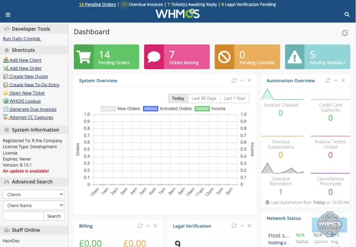Viewport: 356px width, 247px height.
Task: Click the Generate Due Invoices icon
Action: click(6, 109)
